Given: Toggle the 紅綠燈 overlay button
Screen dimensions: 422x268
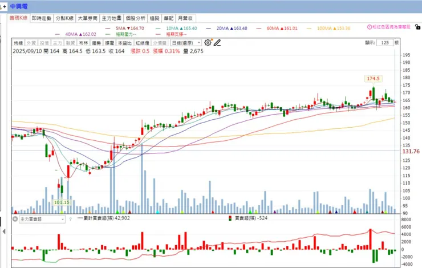Looking at the screenshot, I should point(143,43).
